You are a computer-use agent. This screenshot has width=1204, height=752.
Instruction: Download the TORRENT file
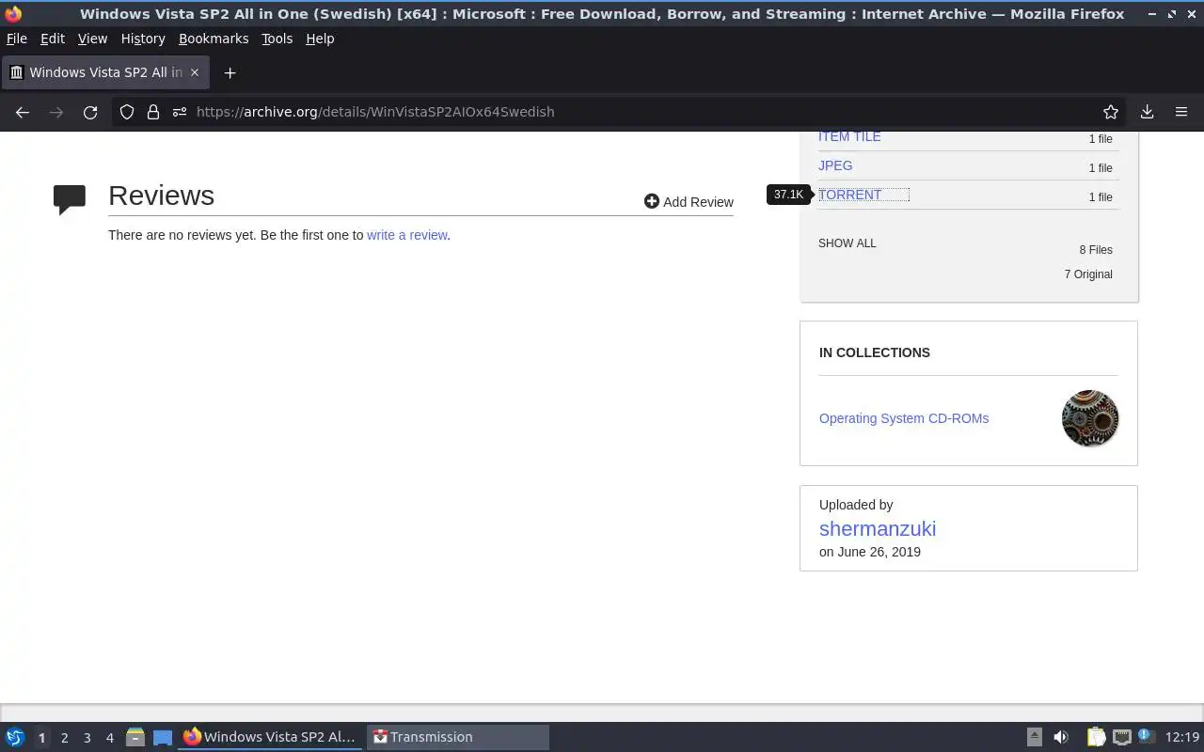[850, 195]
